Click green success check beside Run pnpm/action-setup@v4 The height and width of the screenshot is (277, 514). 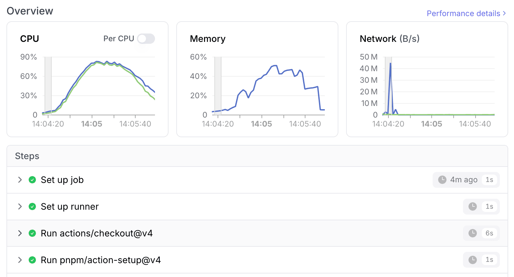(x=32, y=260)
